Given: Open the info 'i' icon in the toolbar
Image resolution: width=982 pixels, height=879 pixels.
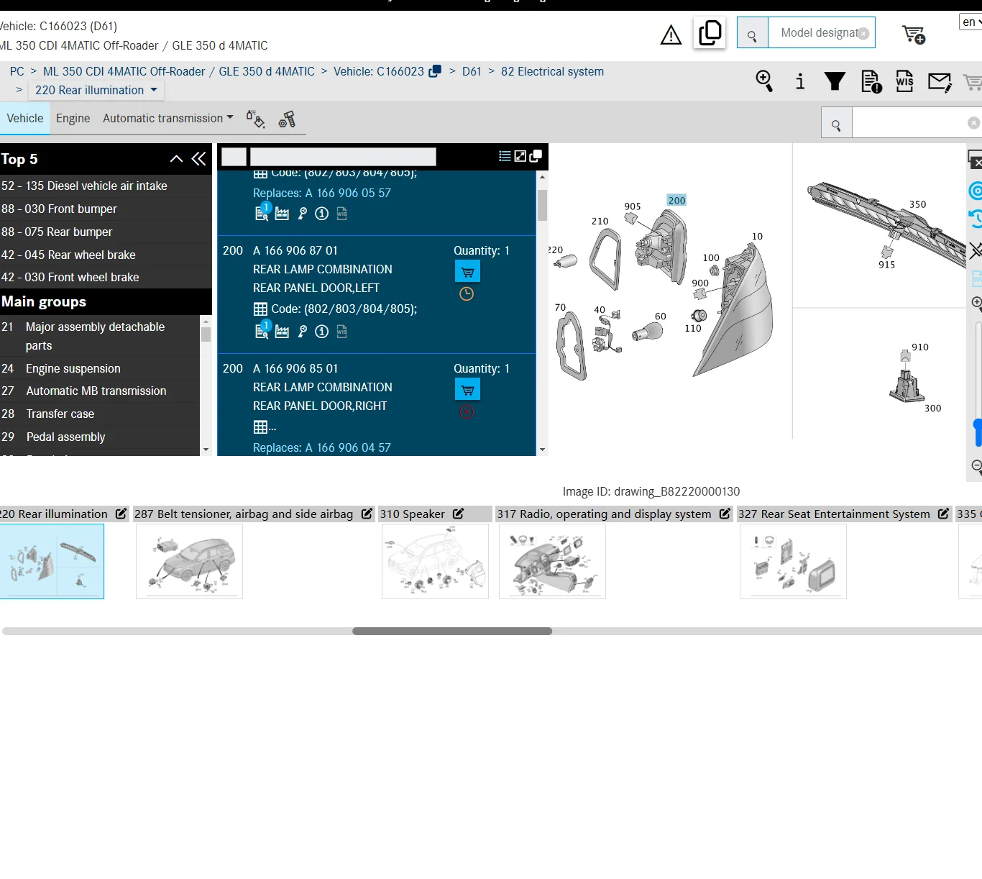Looking at the screenshot, I should 800,81.
